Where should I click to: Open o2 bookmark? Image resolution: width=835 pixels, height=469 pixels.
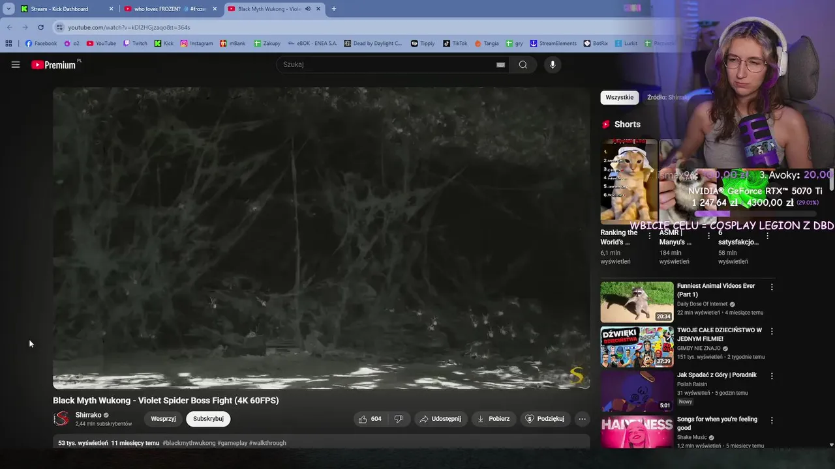point(72,44)
